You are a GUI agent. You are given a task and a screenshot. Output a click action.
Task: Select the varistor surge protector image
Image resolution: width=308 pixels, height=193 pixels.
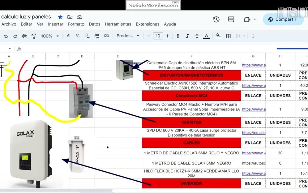[x=81, y=101]
